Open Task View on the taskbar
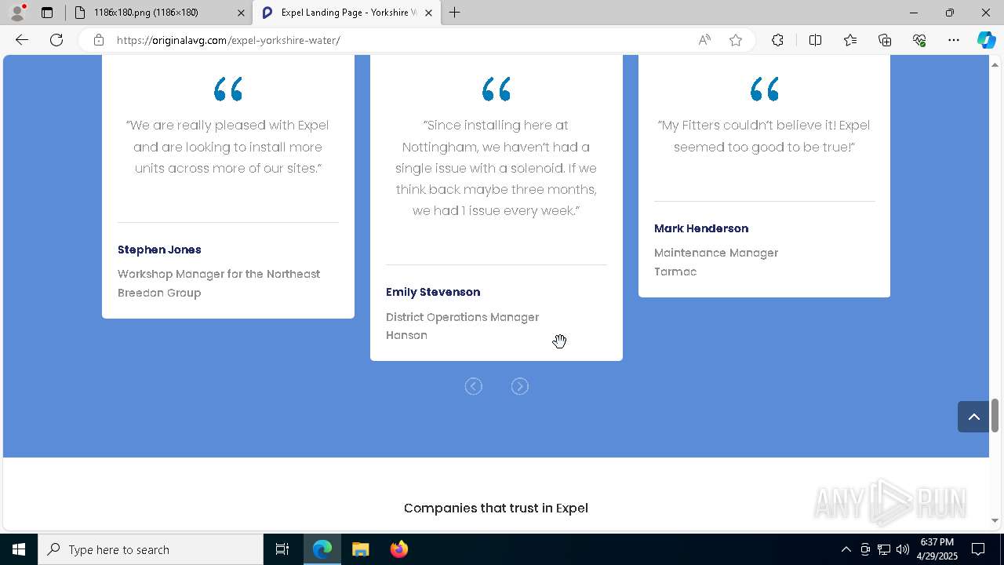This screenshot has height=565, width=1004. pyautogui.click(x=282, y=549)
